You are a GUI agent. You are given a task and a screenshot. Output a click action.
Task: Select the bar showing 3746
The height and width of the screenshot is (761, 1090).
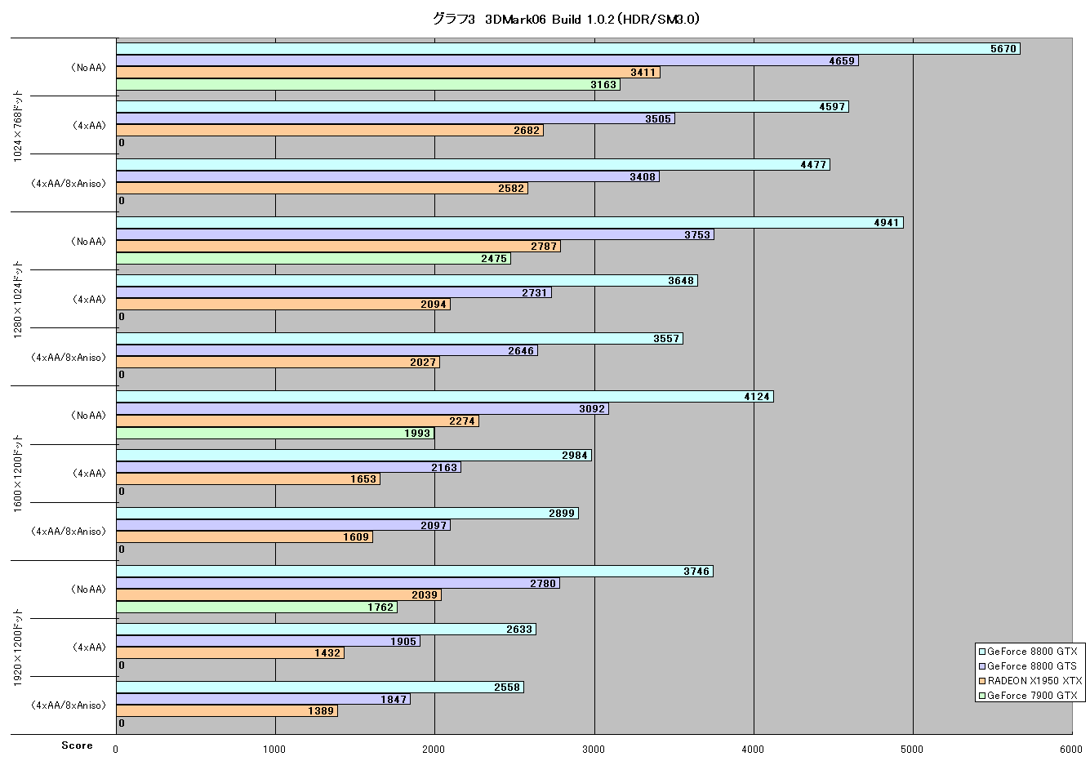click(415, 572)
